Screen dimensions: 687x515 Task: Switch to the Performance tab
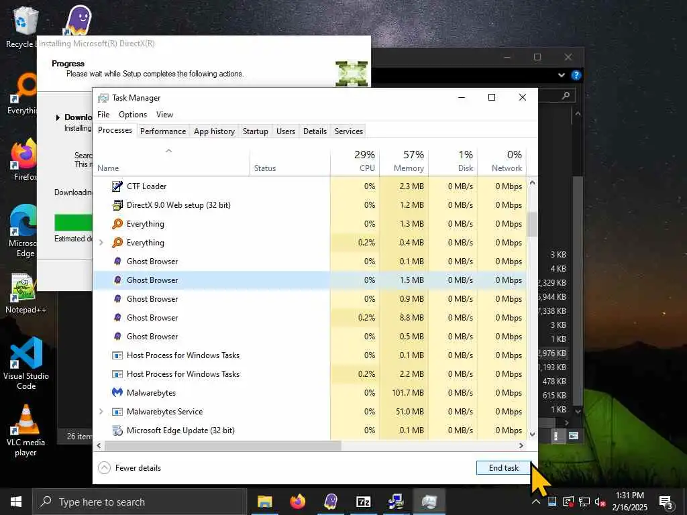pyautogui.click(x=163, y=131)
